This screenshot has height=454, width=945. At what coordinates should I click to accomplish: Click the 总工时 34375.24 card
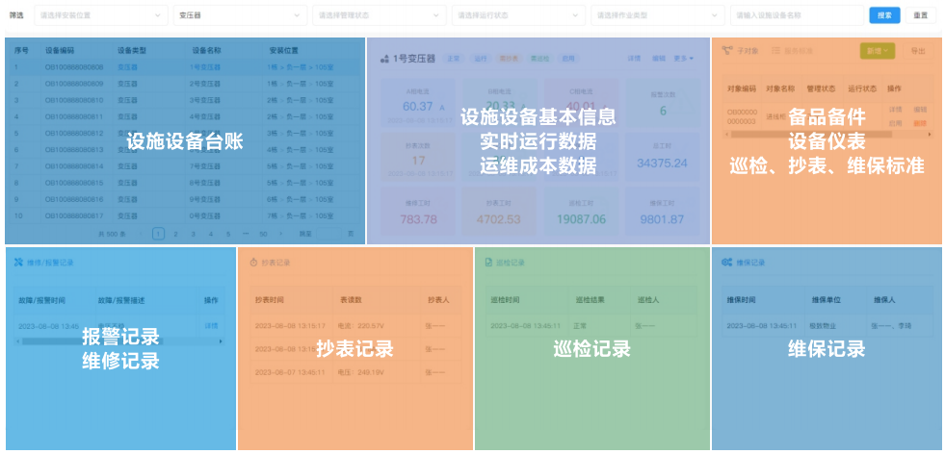663,157
